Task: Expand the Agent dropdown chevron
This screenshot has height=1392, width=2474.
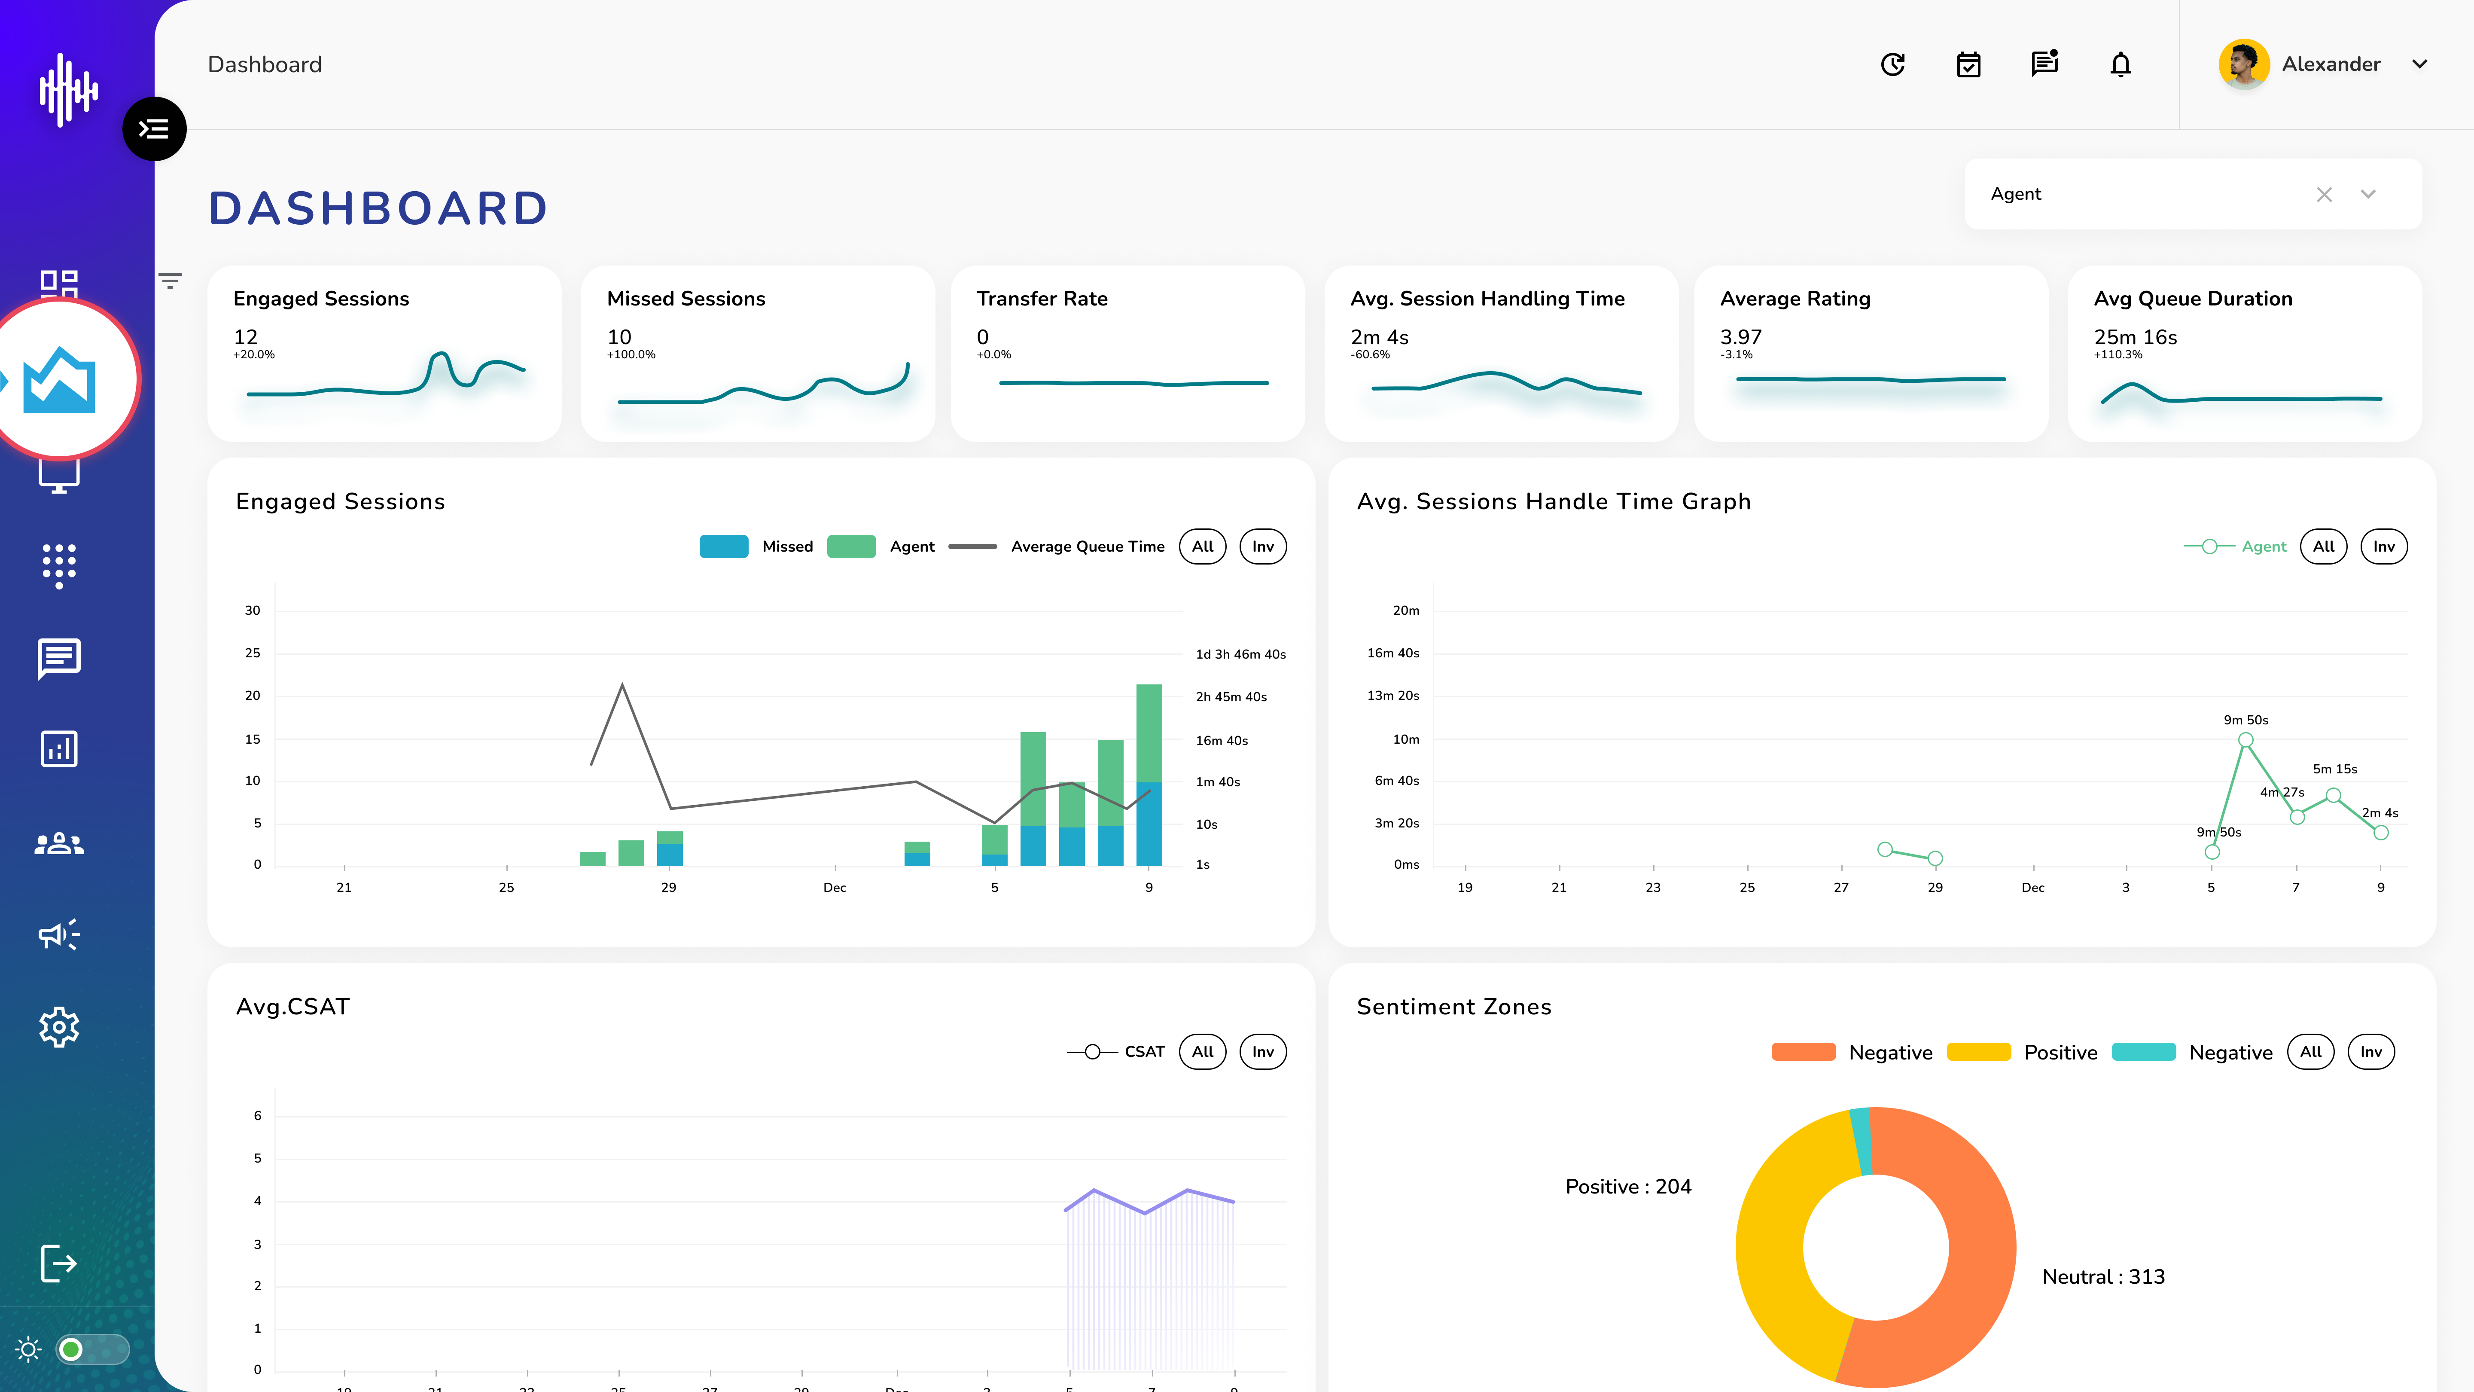Action: pos(2368,194)
